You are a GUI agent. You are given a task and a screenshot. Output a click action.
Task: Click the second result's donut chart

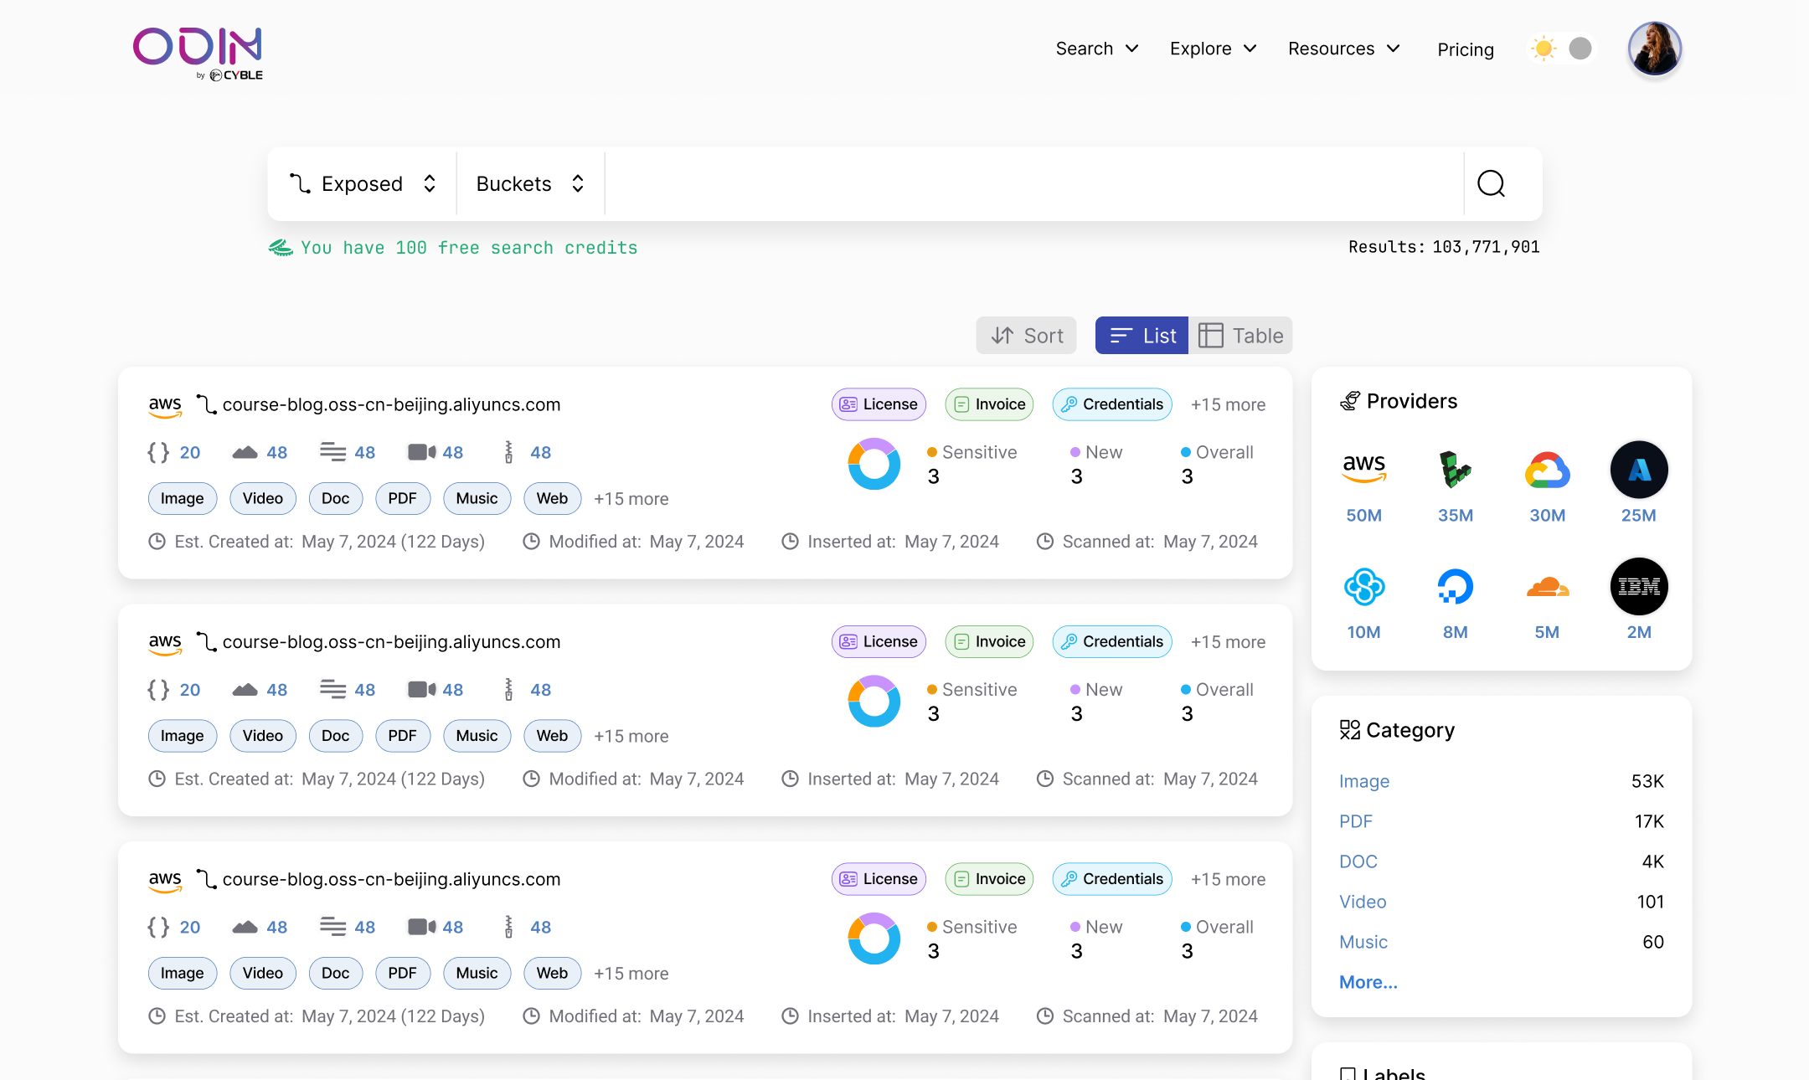tap(874, 701)
